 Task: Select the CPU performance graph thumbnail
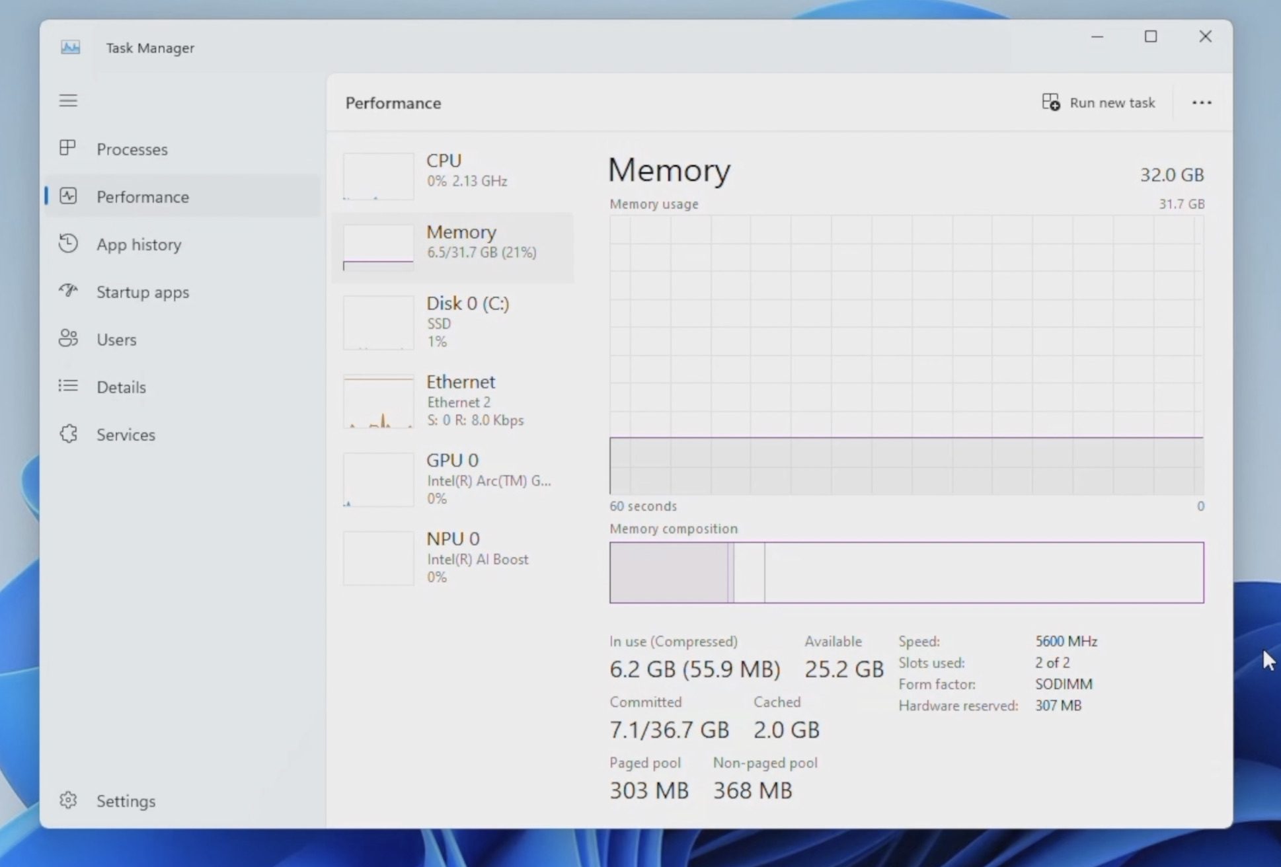(378, 176)
